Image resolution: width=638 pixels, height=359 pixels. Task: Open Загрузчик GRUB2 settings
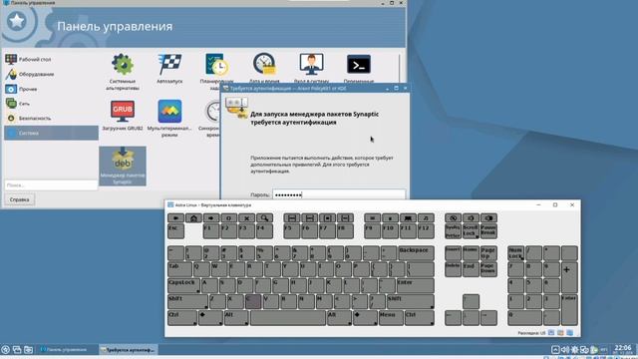(123, 116)
